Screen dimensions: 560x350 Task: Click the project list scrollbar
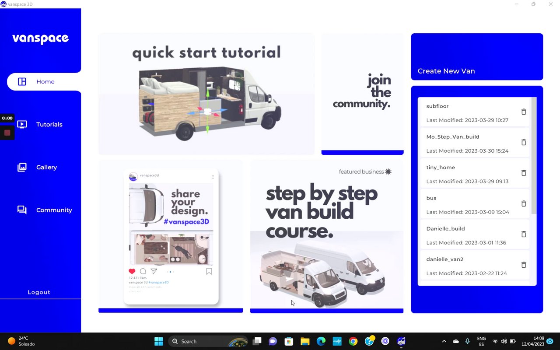tap(534, 156)
